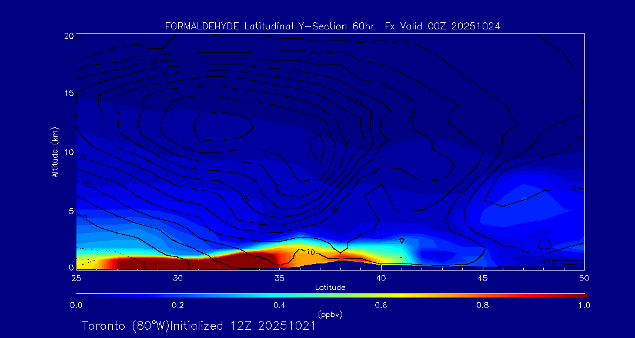The width and height of the screenshot is (635, 338).
Task: Click the small closed contour near latitude 48
Action: pos(545,243)
